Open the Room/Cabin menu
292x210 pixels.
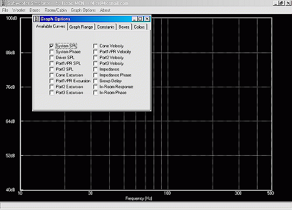[55, 10]
